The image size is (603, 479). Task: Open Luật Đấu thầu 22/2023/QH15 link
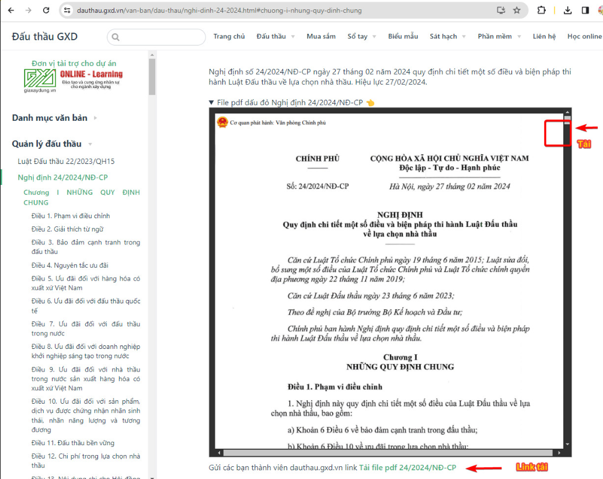tap(66, 161)
